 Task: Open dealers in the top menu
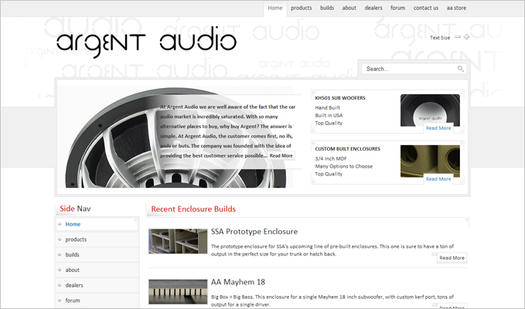373,8
